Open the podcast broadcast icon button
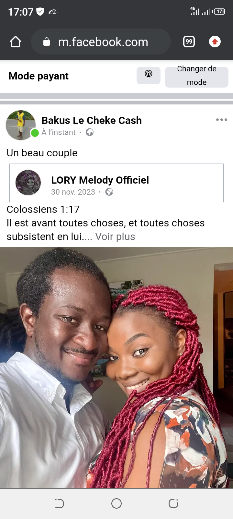The height and width of the screenshot is (519, 233). 149,76
